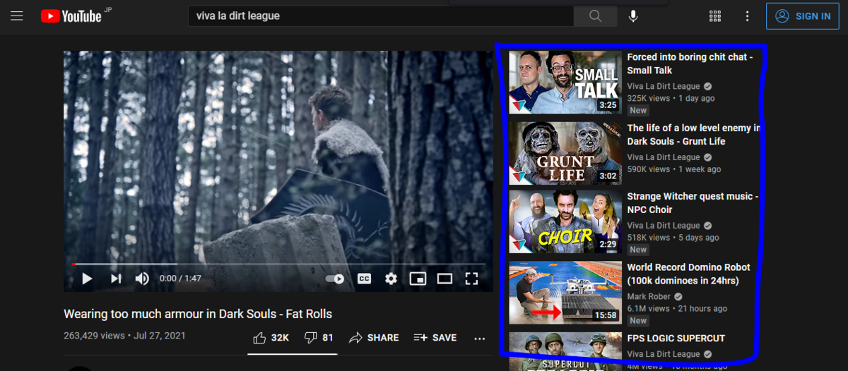The height and width of the screenshot is (371, 848).
Task: Open the Mark Rober channel name
Action: (649, 296)
